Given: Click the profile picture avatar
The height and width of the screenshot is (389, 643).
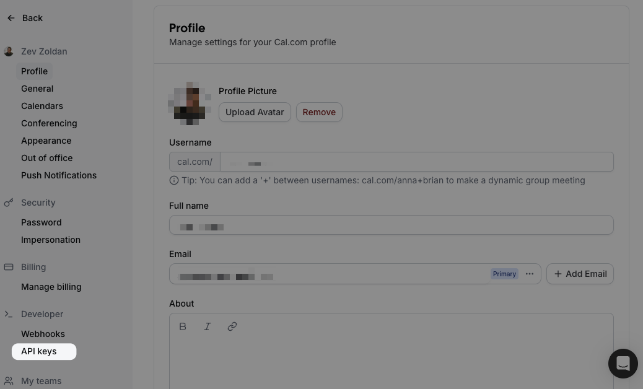Looking at the screenshot, I should (190, 103).
